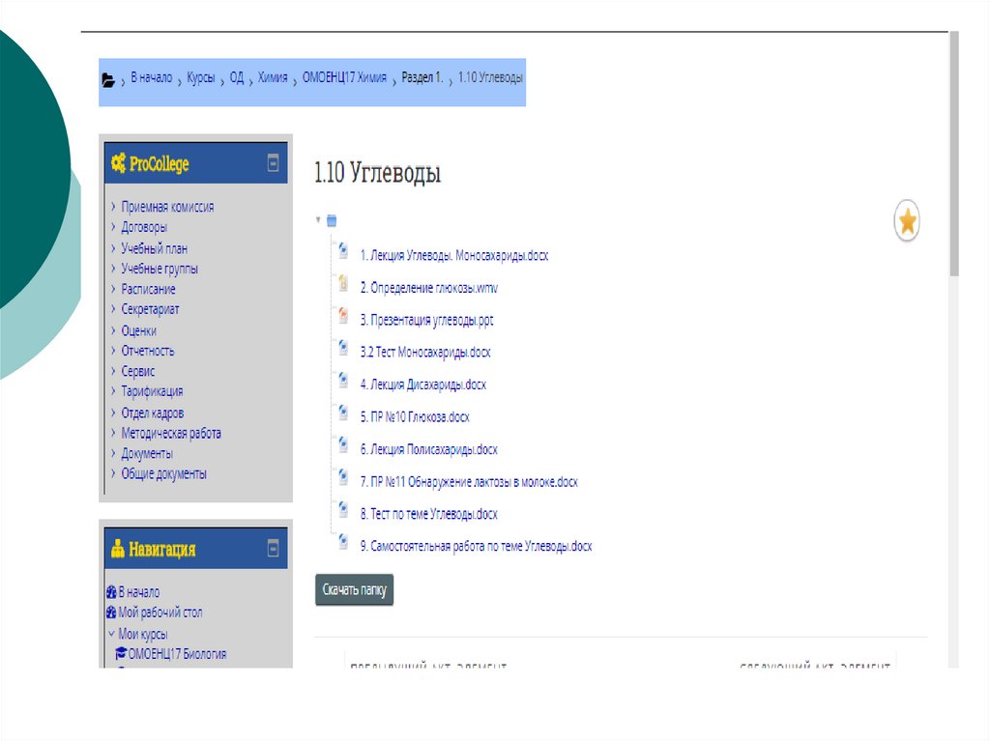Open Документы in ProCollege menu
990x741 pixels.
(147, 453)
